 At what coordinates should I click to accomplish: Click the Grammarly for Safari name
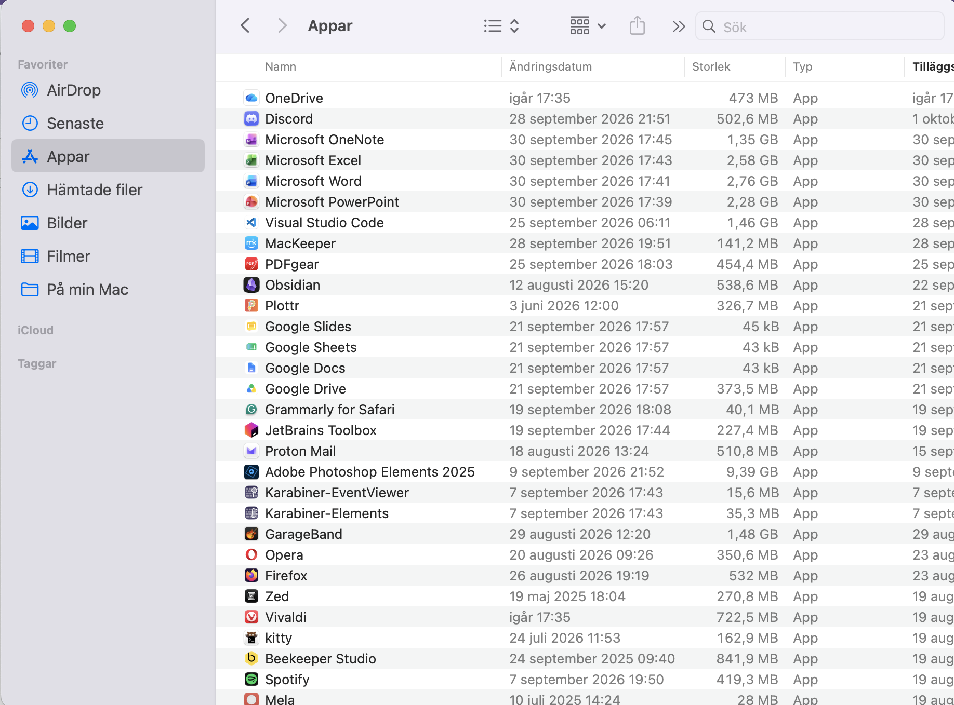(x=330, y=410)
